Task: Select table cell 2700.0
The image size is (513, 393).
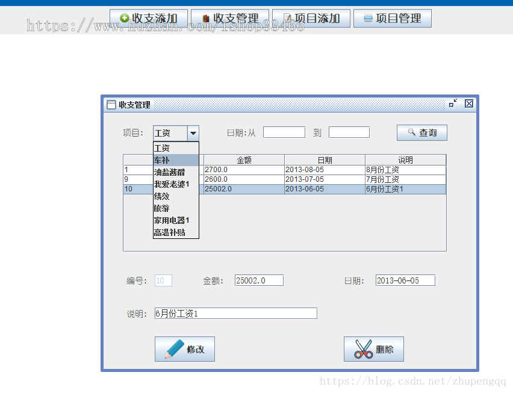Action: (x=244, y=170)
